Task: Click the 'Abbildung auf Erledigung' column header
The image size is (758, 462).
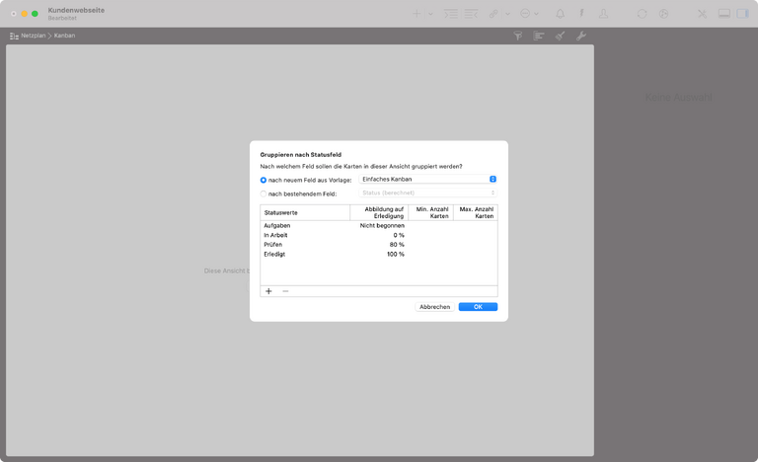Action: click(x=379, y=212)
